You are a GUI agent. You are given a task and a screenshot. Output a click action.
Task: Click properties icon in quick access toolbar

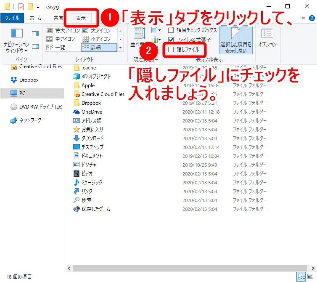(21, 7)
